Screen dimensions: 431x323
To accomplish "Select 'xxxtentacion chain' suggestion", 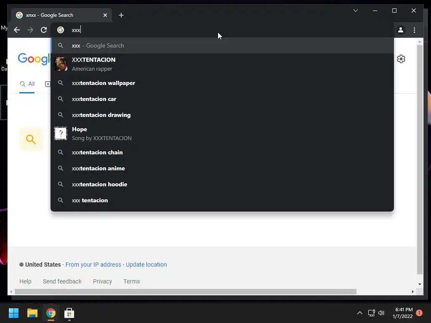I will (x=222, y=152).
